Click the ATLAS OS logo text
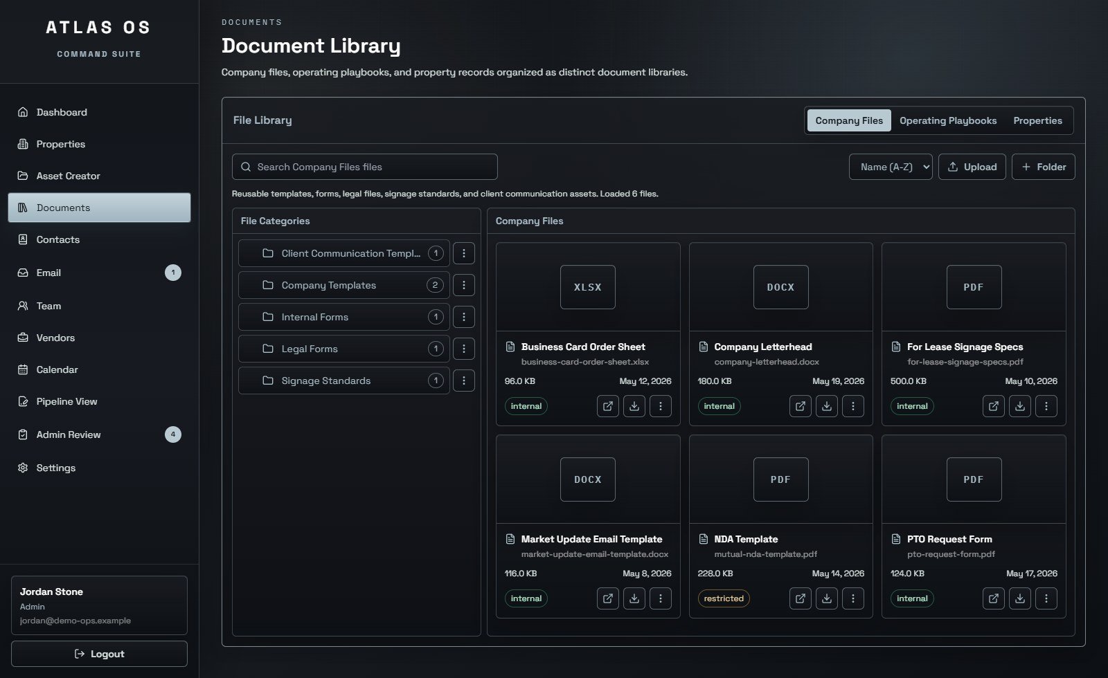 pos(98,28)
